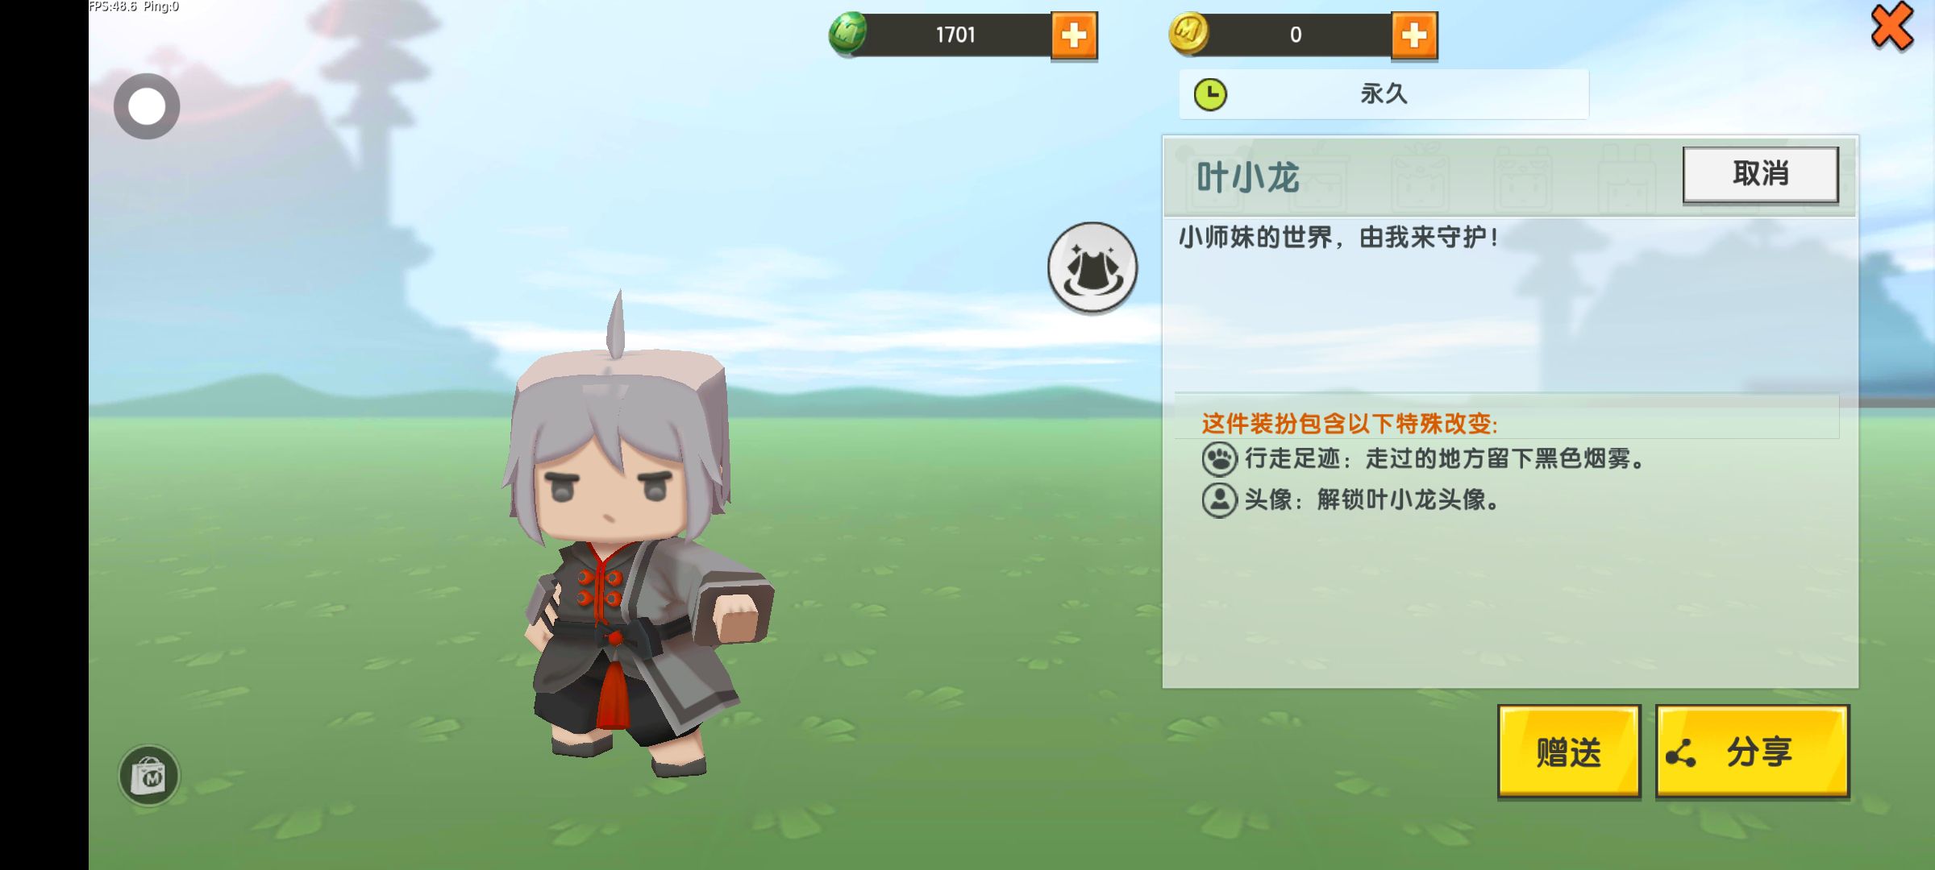Tap the screen record circle button
Screen dimensions: 1935x870
[x=147, y=106]
